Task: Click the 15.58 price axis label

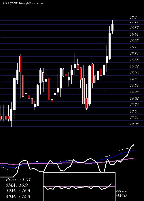Action: [134, 60]
